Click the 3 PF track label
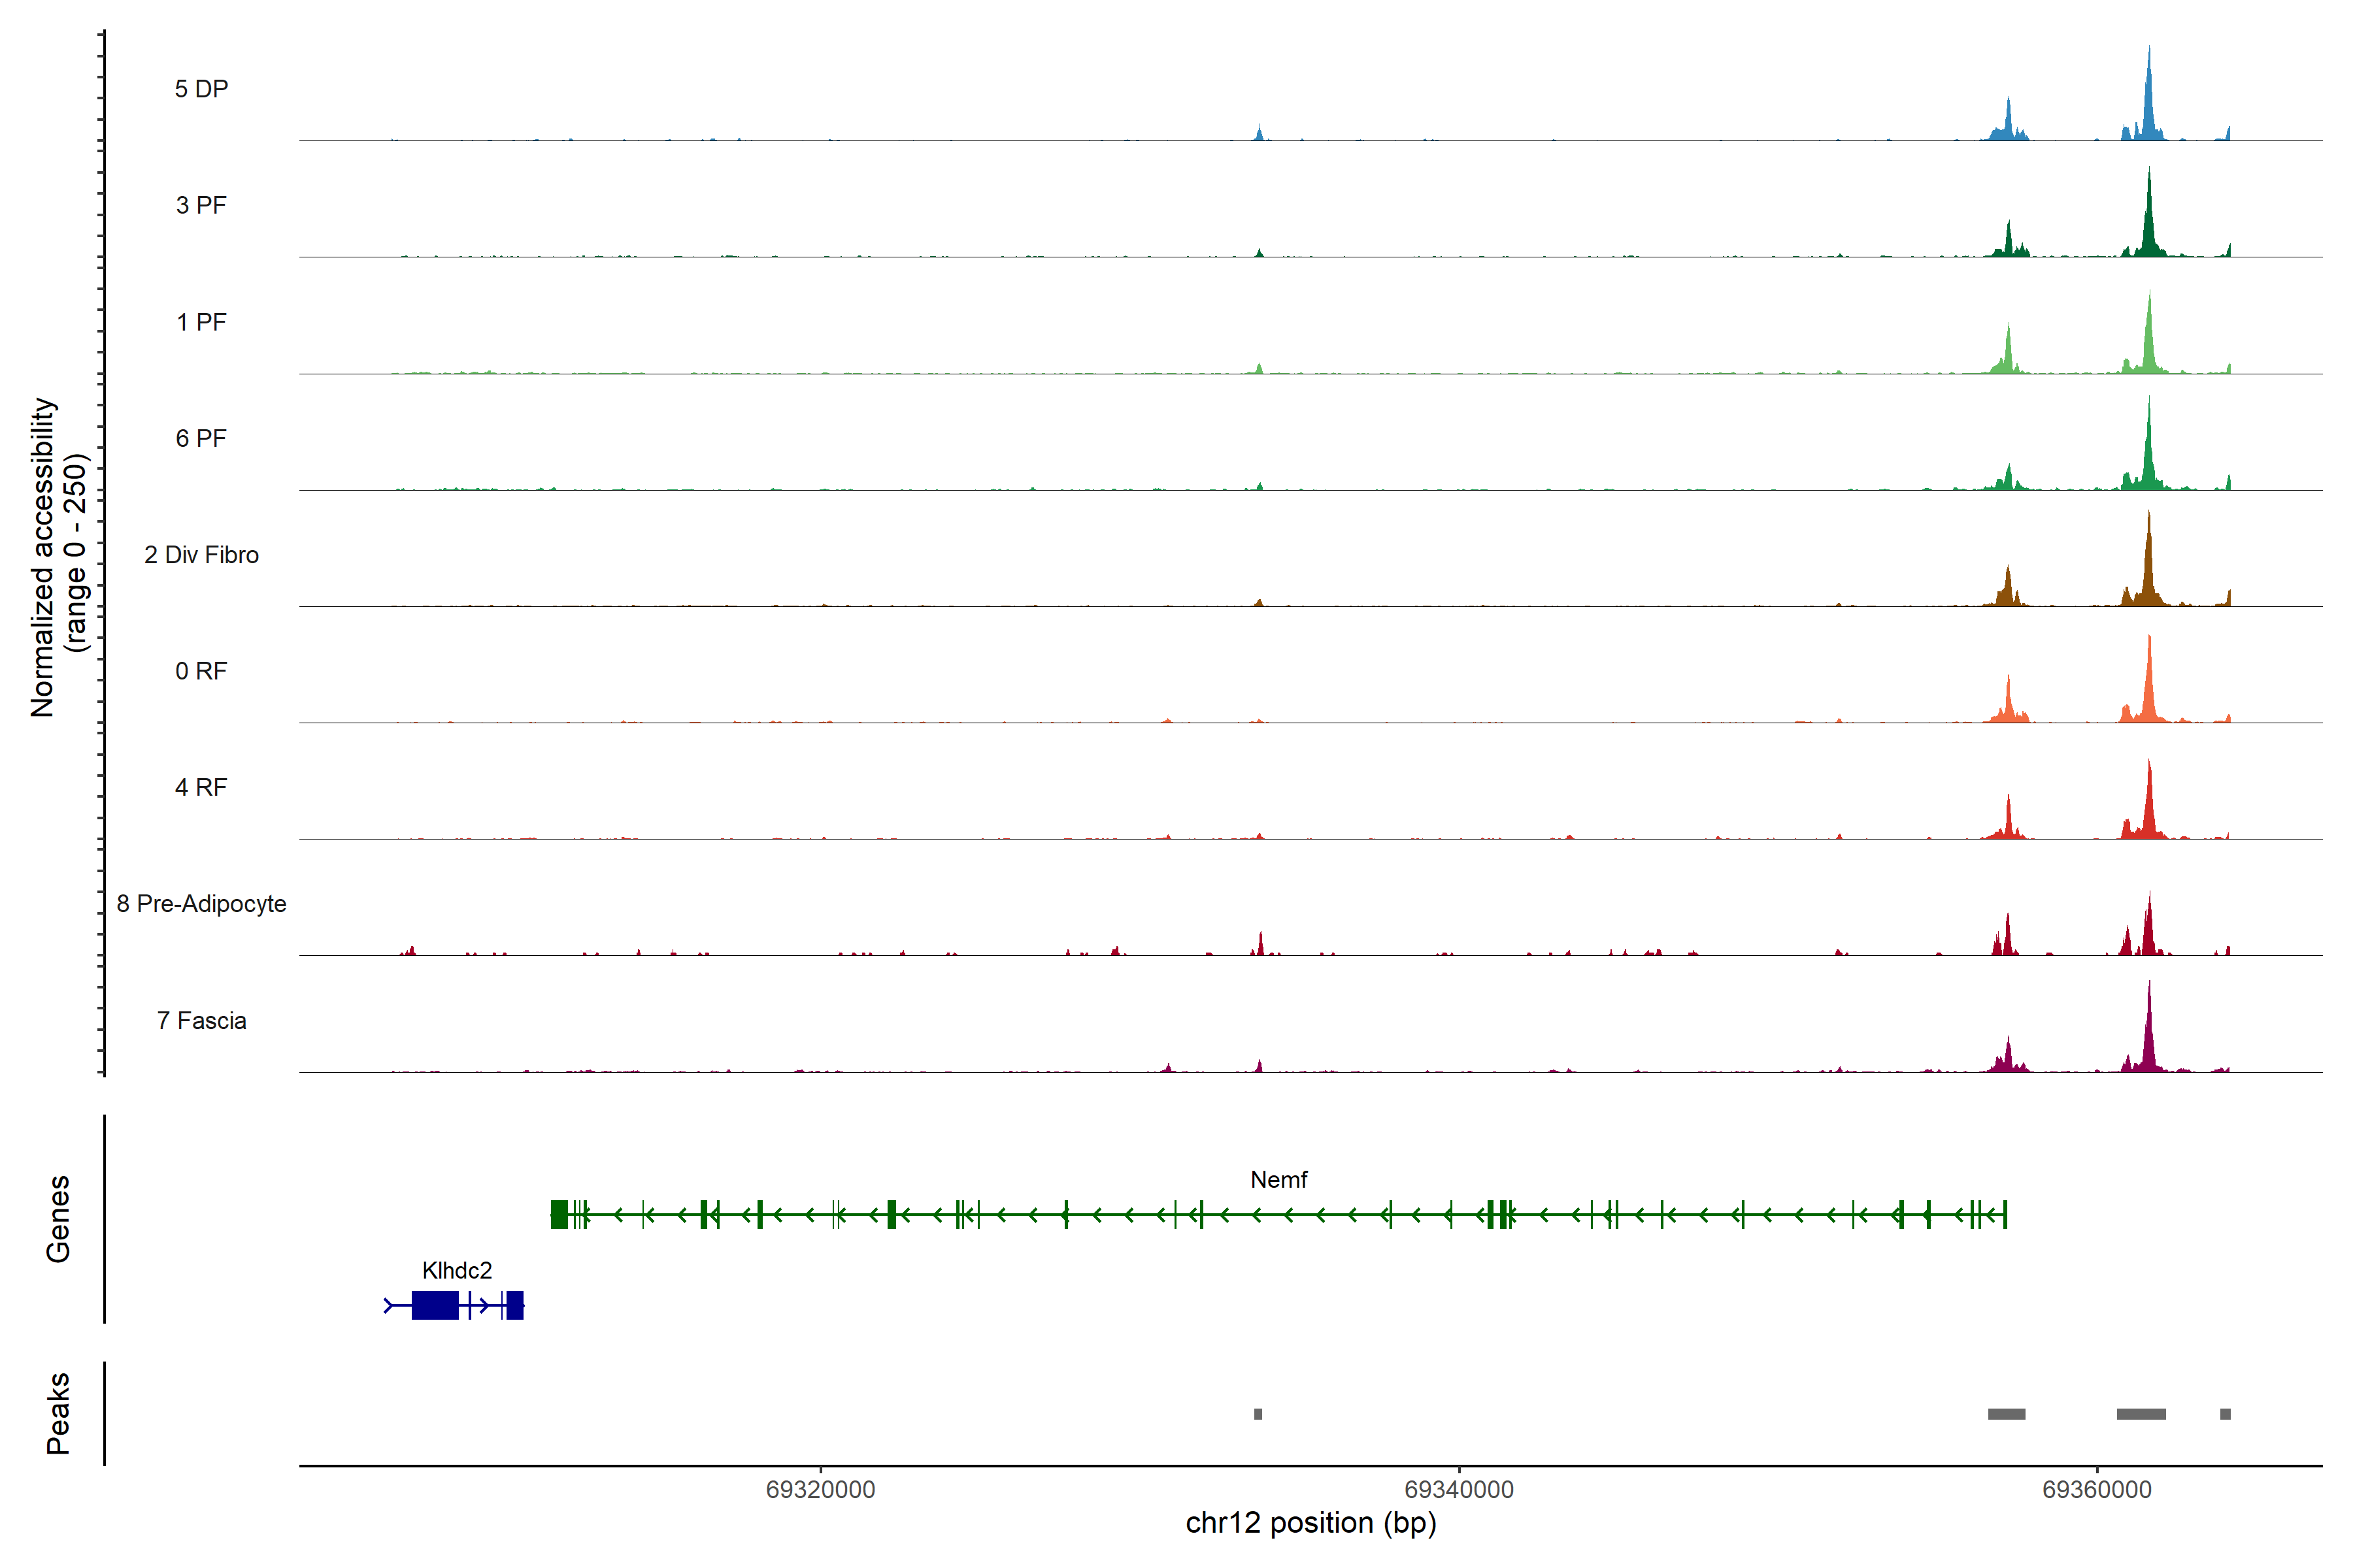This screenshot has height=1568, width=2353. tap(201, 206)
